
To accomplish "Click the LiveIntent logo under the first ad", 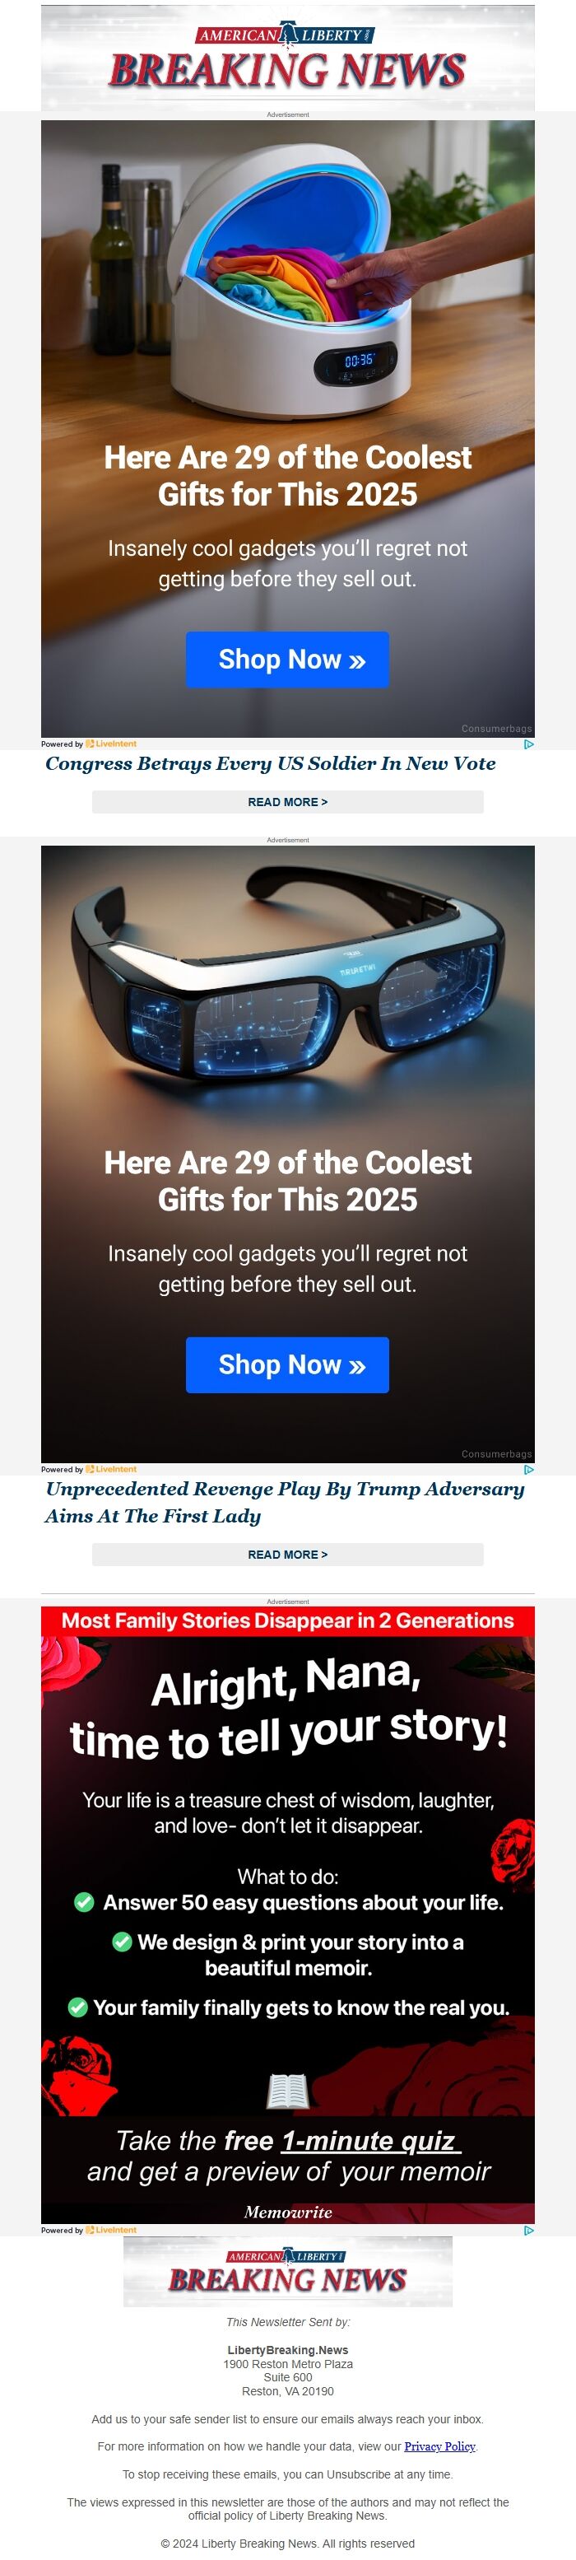I will 111,744.
